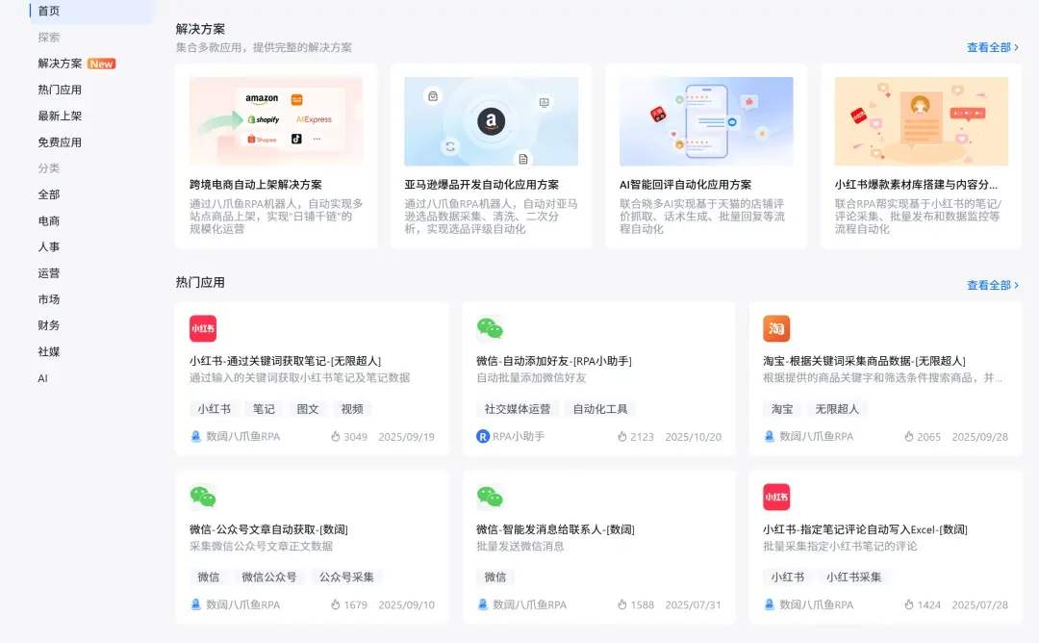Open 微信-智能发消息给联系人 app title
This screenshot has height=643, width=1039.
coord(555,529)
